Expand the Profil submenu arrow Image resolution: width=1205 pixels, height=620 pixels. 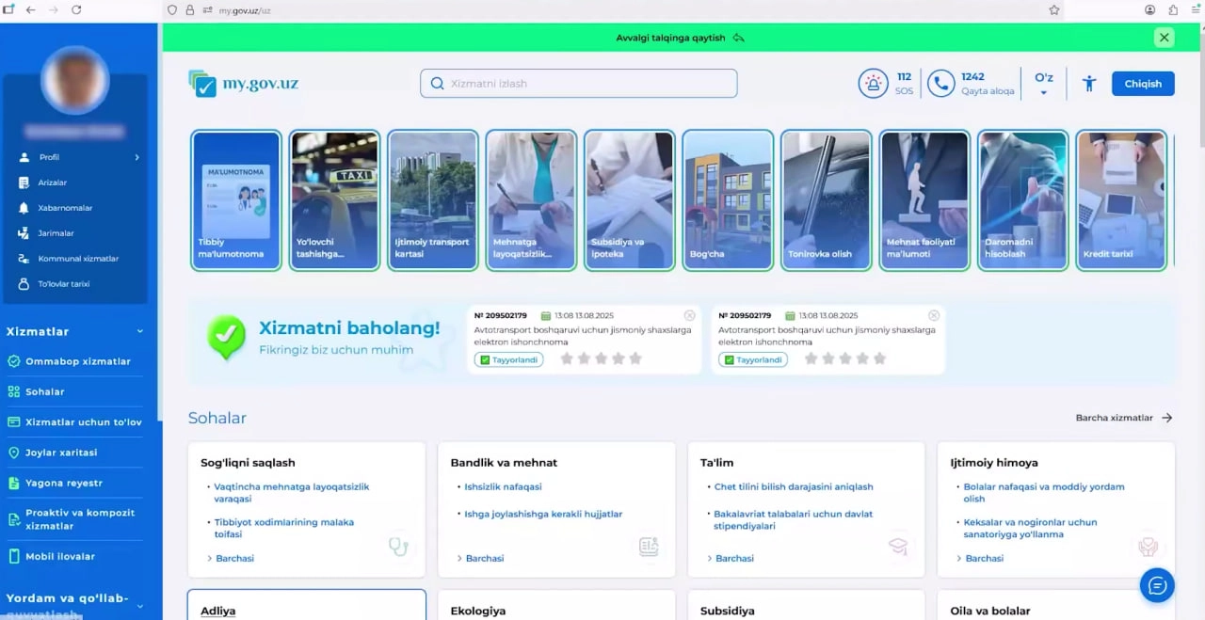pos(137,157)
